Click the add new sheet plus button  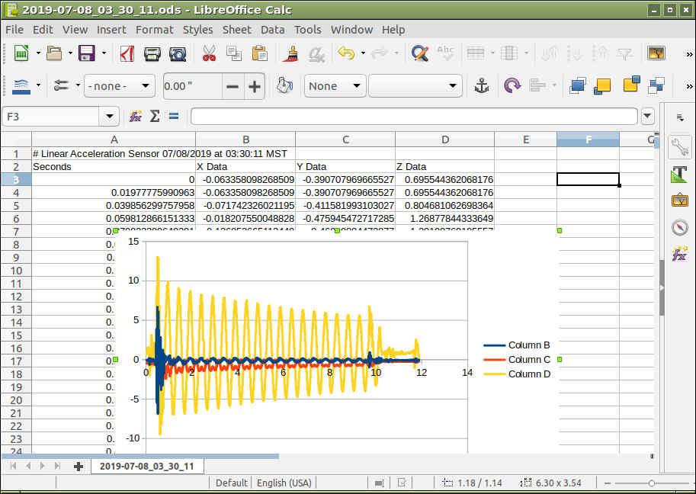coord(78,466)
